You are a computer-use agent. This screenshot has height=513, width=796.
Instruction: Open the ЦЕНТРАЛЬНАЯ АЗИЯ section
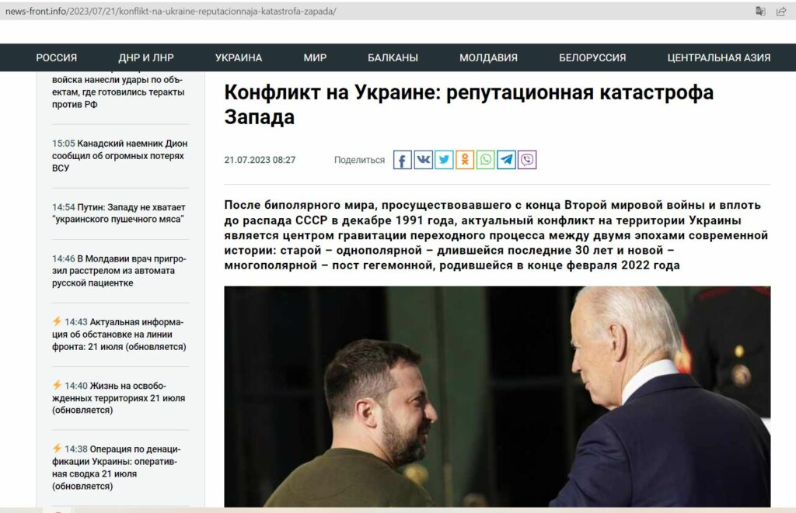click(x=719, y=57)
